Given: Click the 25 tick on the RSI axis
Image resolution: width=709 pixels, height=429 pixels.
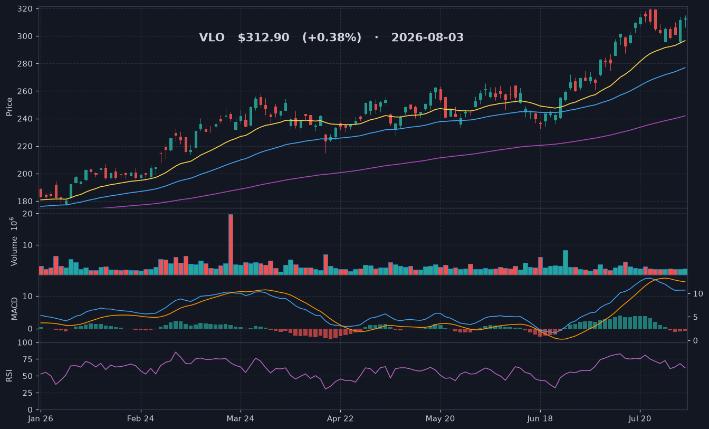Looking at the screenshot, I should (28, 393).
